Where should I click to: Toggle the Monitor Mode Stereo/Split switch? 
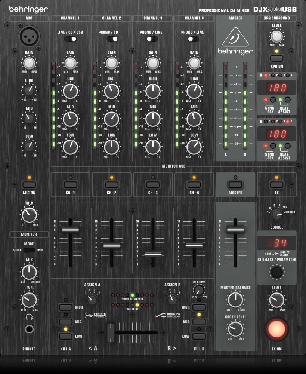coord(29,250)
